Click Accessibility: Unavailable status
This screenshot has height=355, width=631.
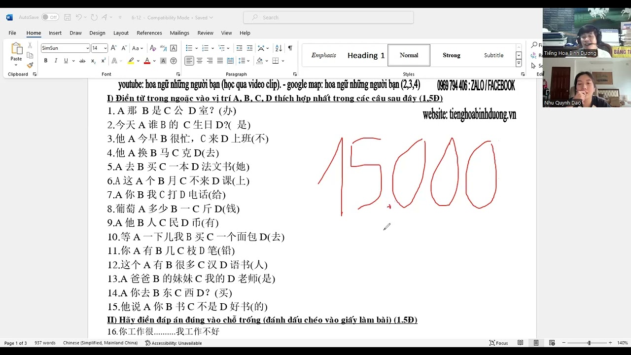click(x=173, y=343)
